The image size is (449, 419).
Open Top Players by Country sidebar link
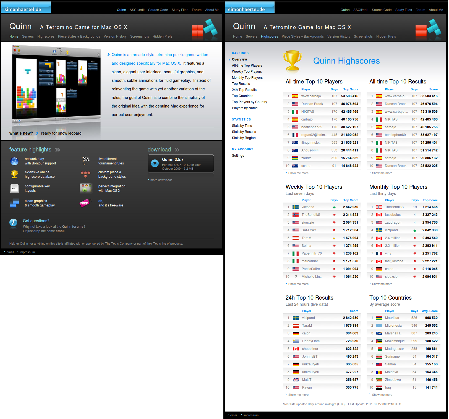[x=249, y=102]
